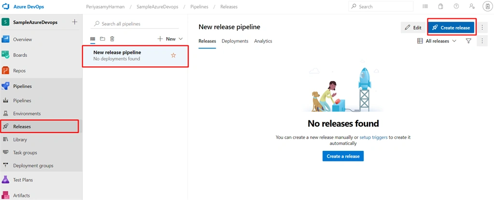
Task: Click the Create release button in the header
Action: tap(451, 27)
